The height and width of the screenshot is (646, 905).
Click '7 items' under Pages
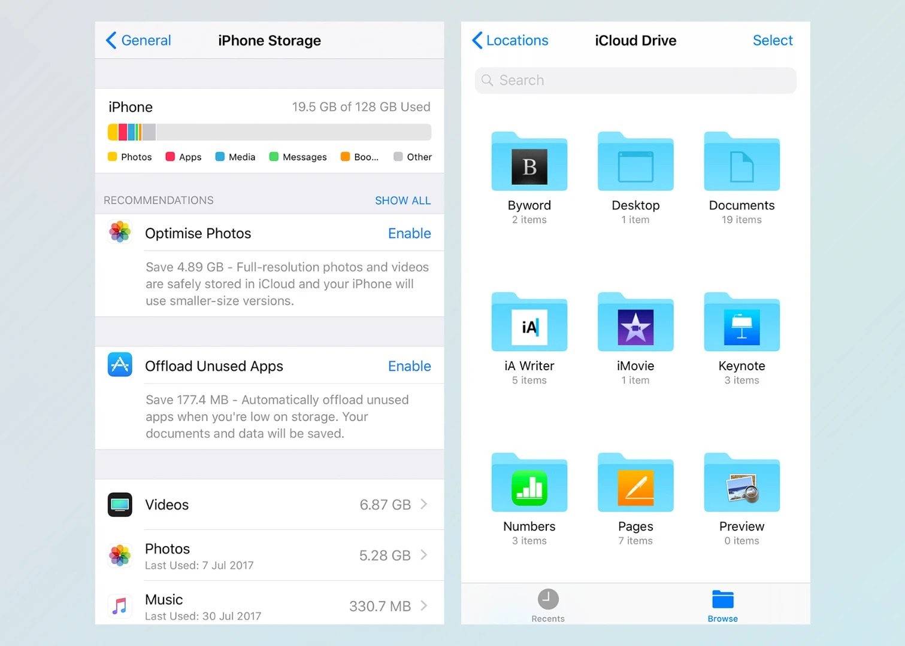(635, 541)
